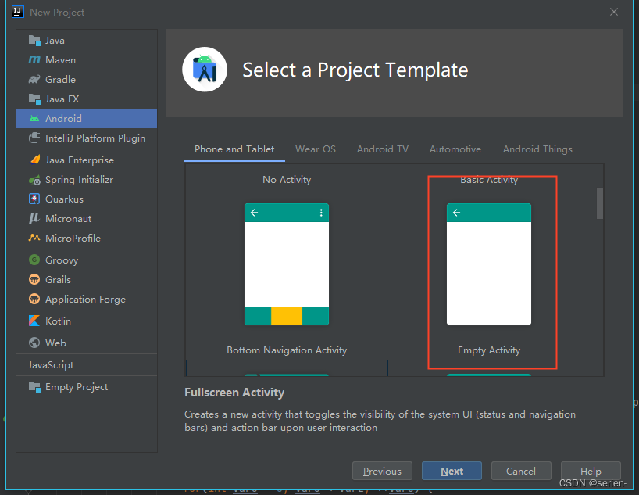Click the Java FX folder icon

click(34, 99)
